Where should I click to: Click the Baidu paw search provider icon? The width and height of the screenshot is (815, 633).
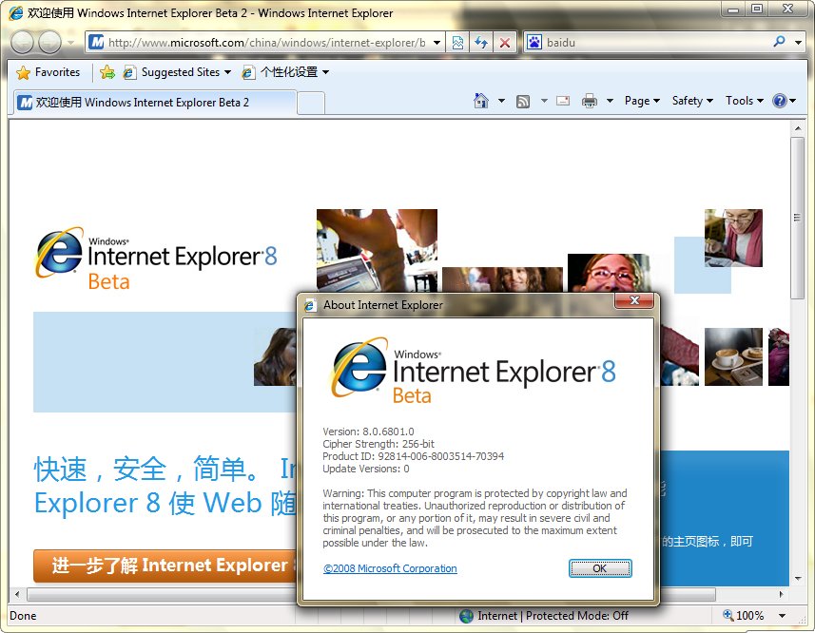click(x=534, y=42)
